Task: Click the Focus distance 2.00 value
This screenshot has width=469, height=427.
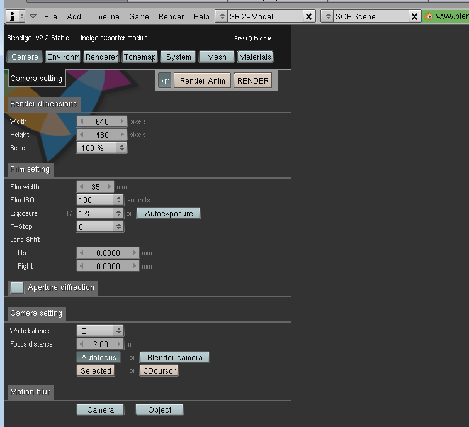Action: pos(101,344)
